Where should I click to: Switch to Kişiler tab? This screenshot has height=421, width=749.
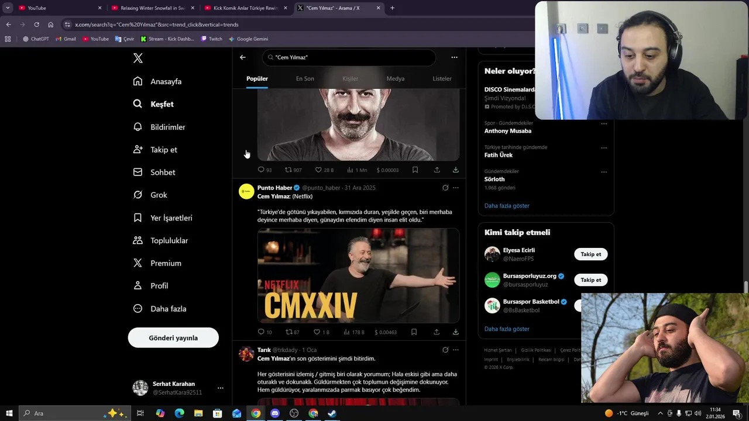click(350, 78)
